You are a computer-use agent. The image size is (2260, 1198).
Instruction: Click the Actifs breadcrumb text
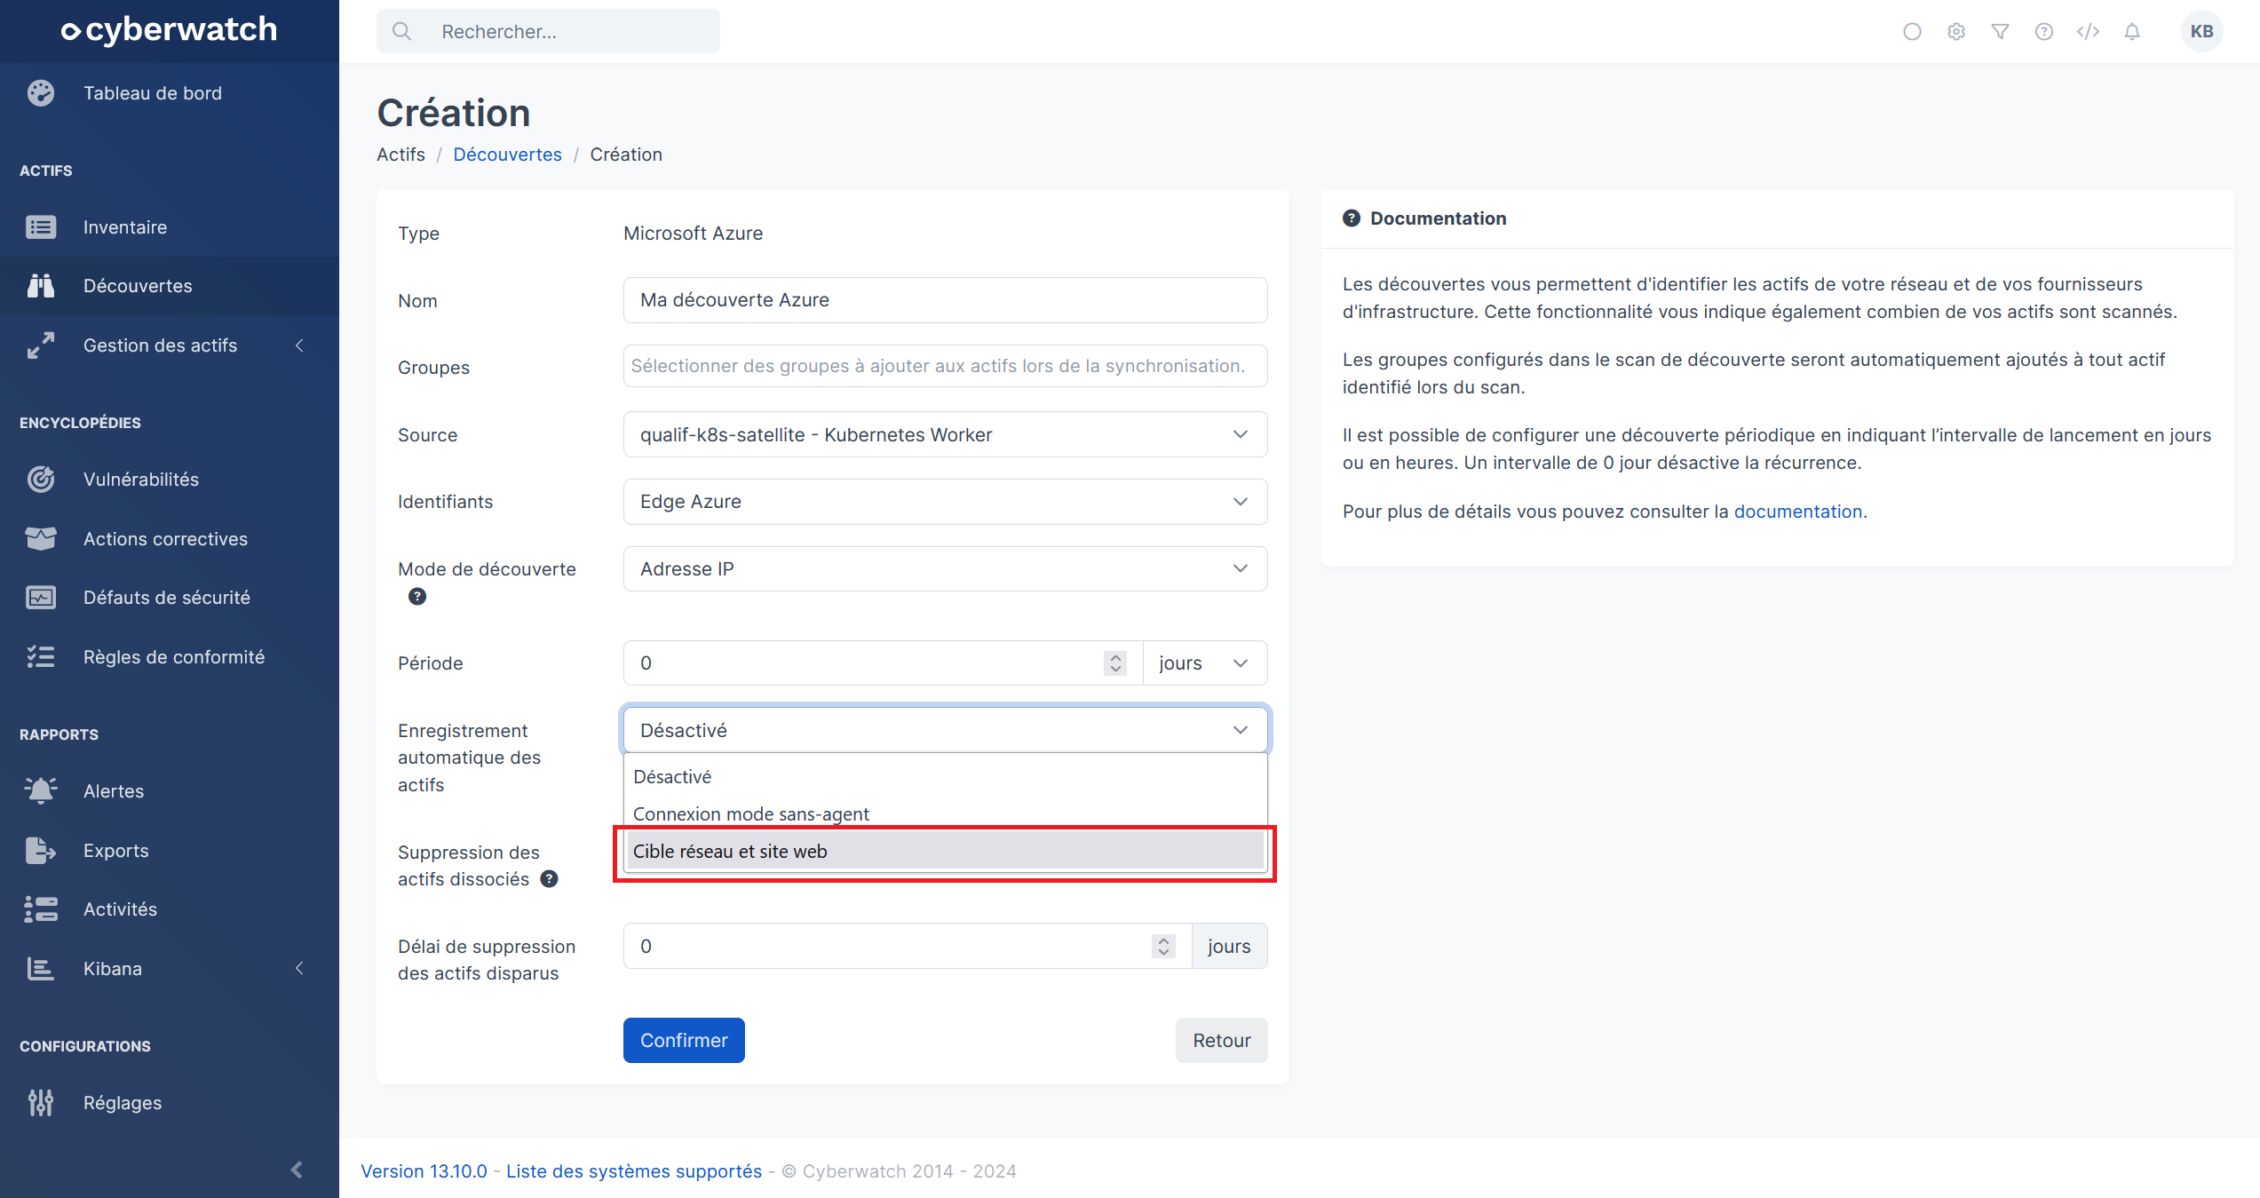click(x=400, y=155)
